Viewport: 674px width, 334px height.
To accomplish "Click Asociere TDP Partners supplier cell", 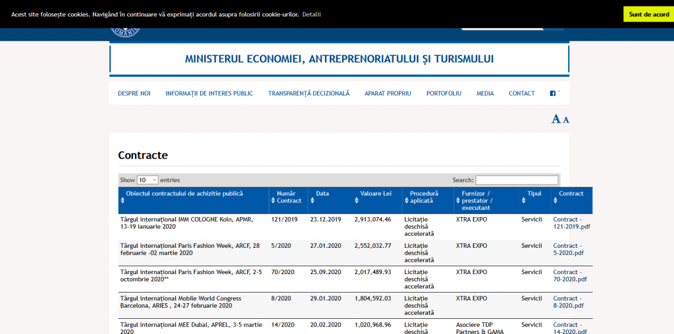I will (x=480, y=328).
